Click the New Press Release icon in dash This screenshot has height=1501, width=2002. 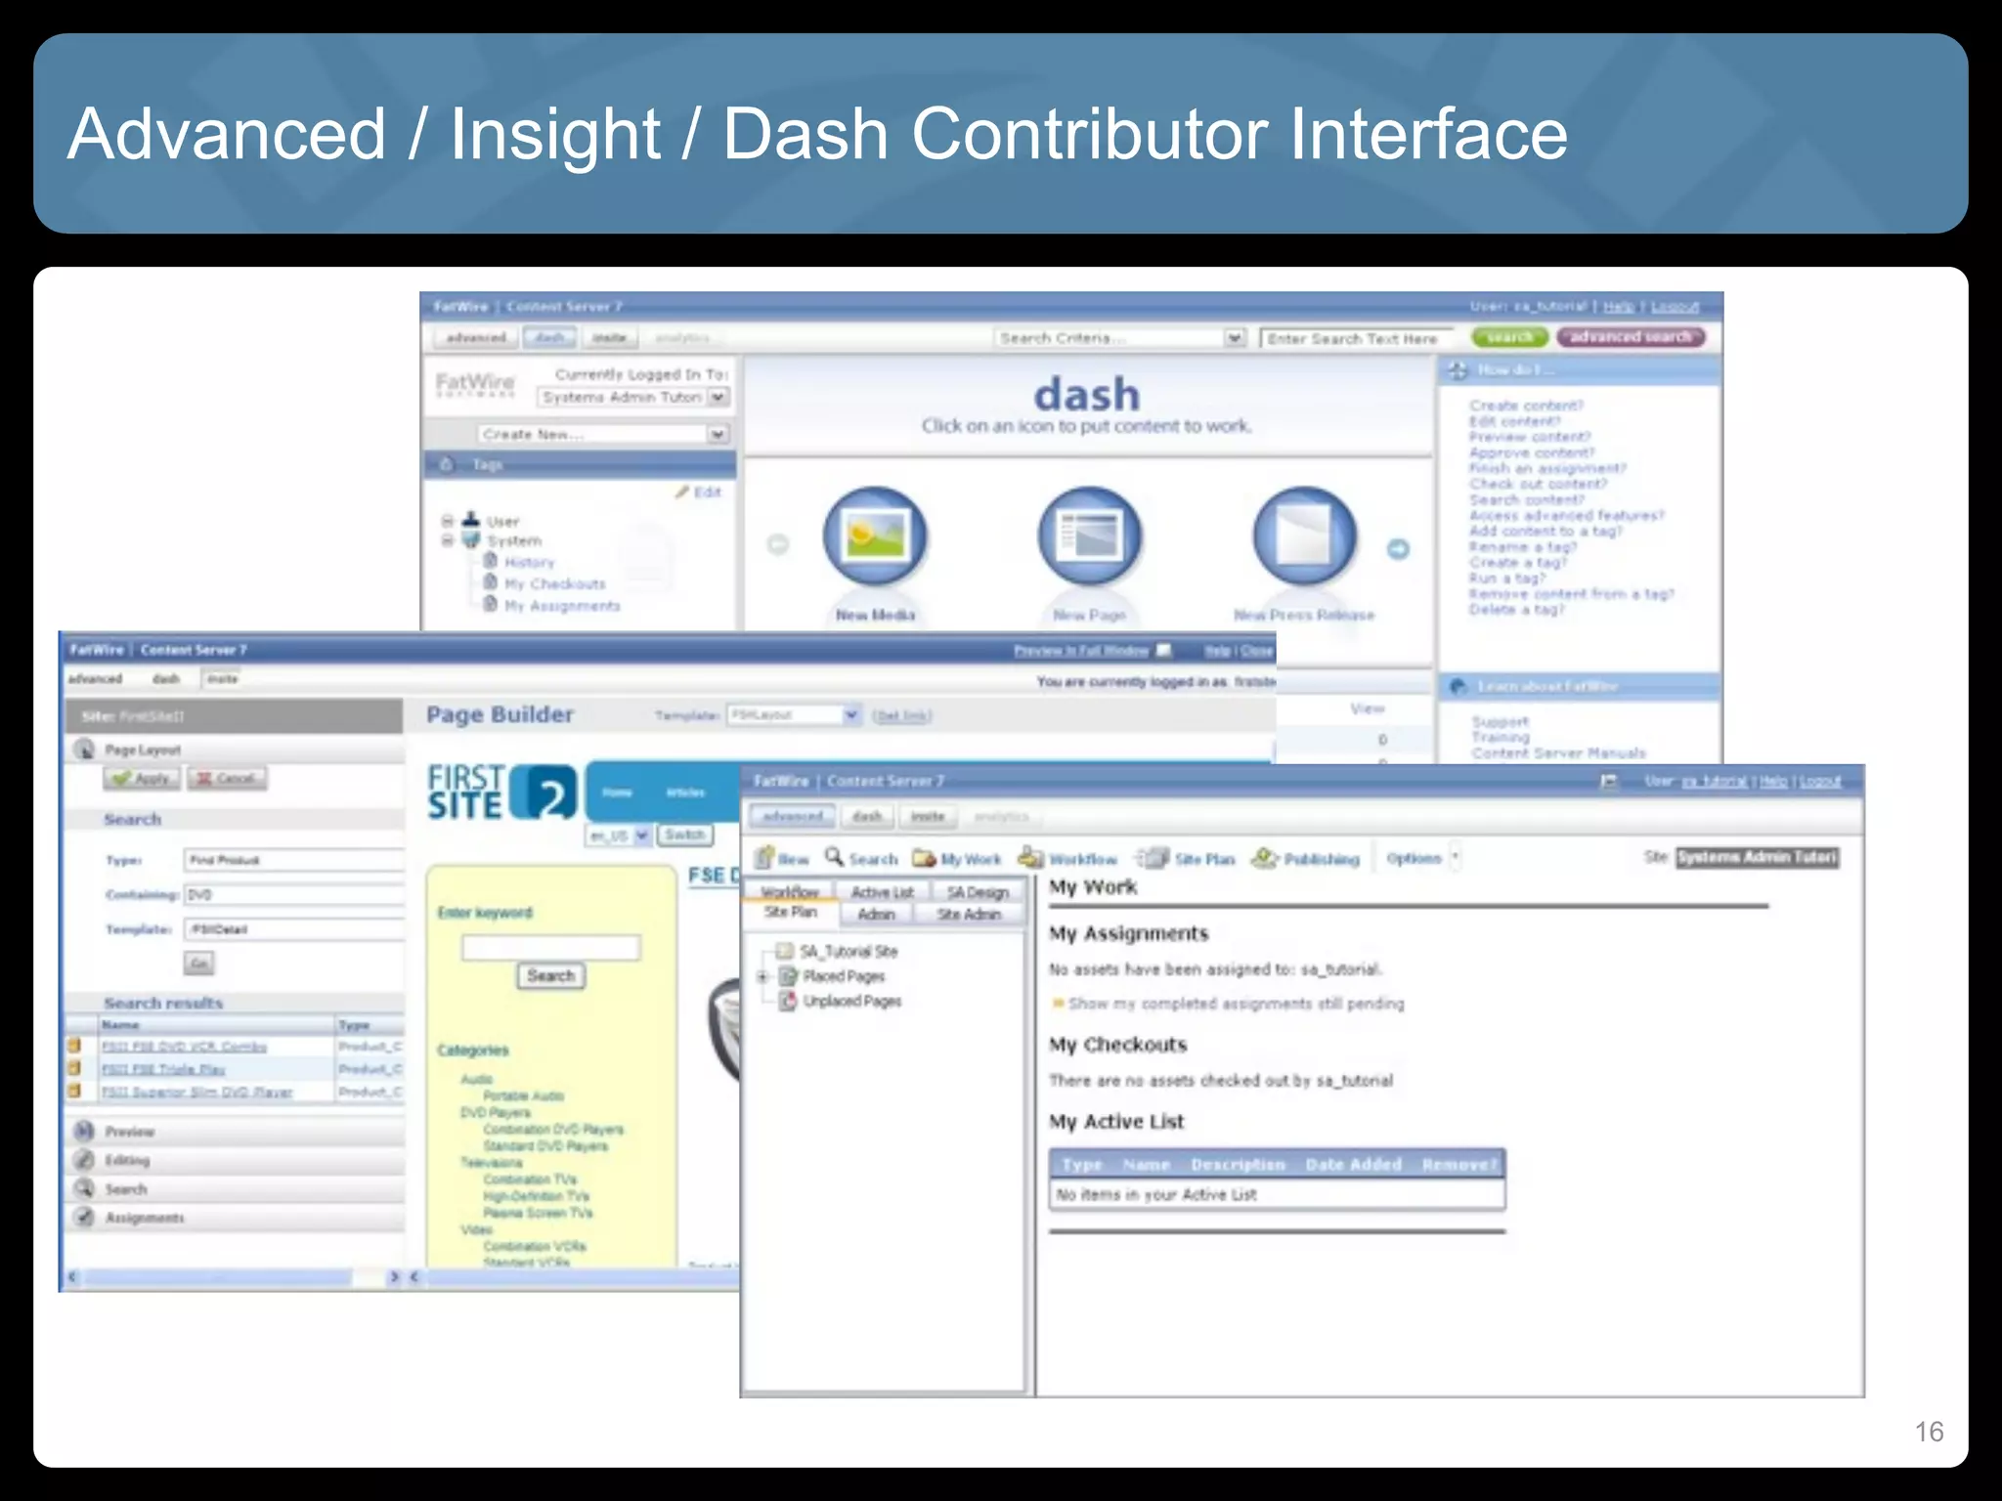point(1304,536)
